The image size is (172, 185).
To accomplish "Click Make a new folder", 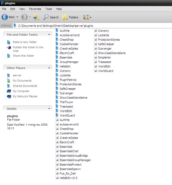I will tap(25, 42).
